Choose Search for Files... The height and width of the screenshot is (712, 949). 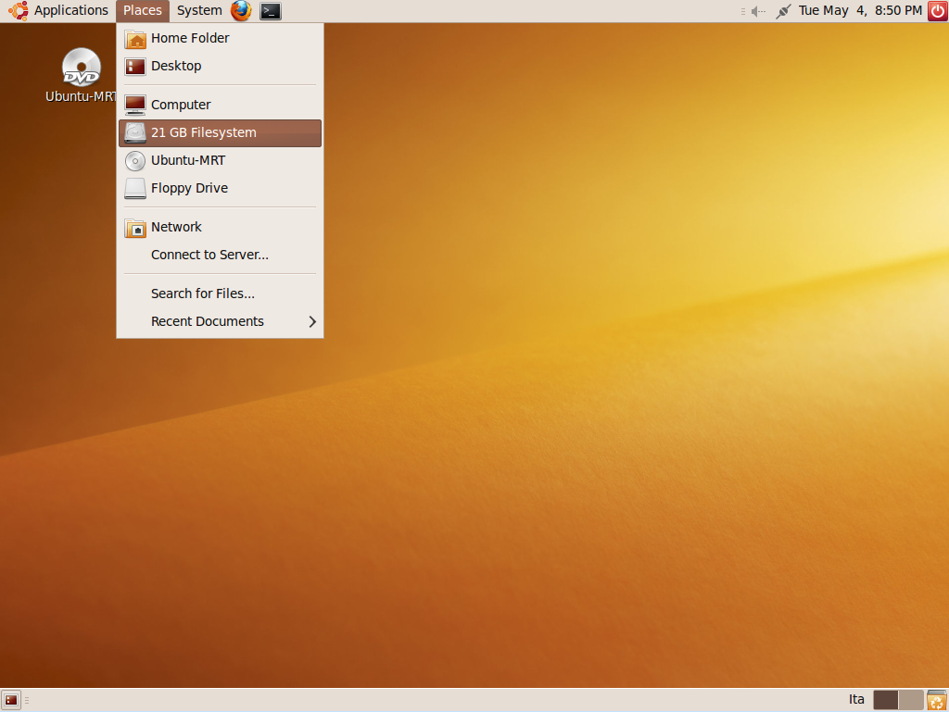220,294
